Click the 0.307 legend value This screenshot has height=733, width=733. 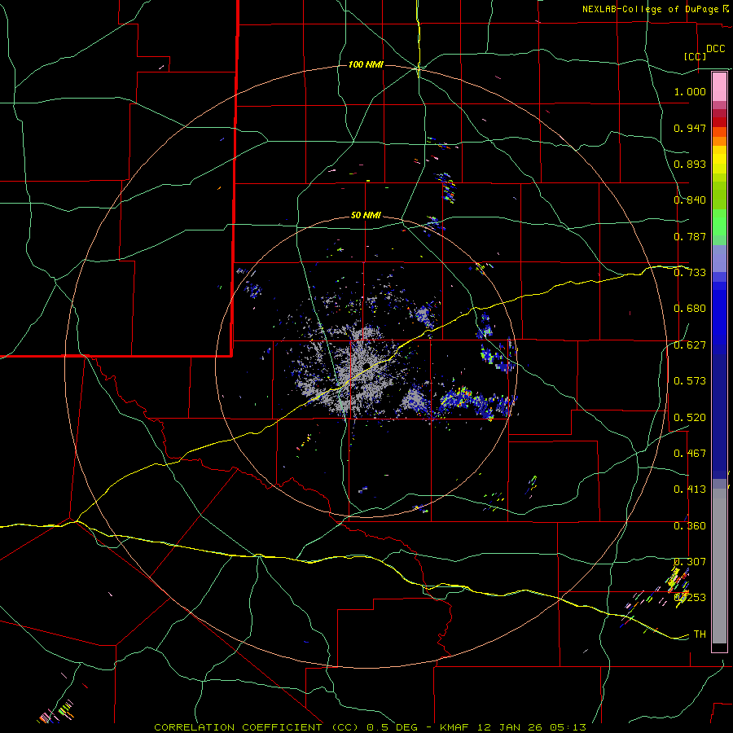tap(690, 562)
